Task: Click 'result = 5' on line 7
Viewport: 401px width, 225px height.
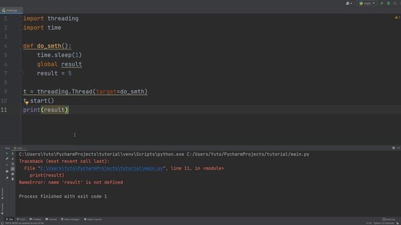Action: [x=55, y=74]
